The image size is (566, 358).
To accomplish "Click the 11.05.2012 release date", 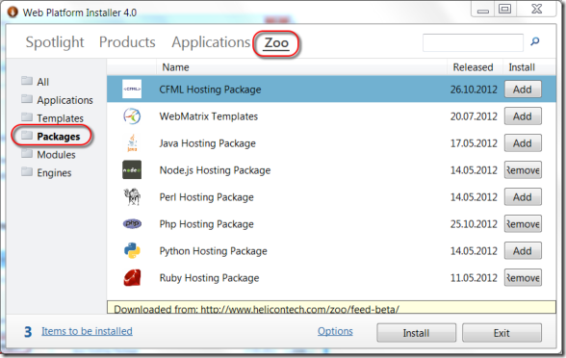I will tap(474, 278).
